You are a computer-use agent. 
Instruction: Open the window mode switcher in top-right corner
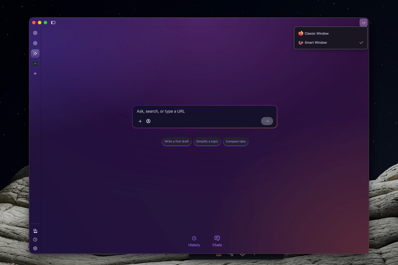click(364, 23)
